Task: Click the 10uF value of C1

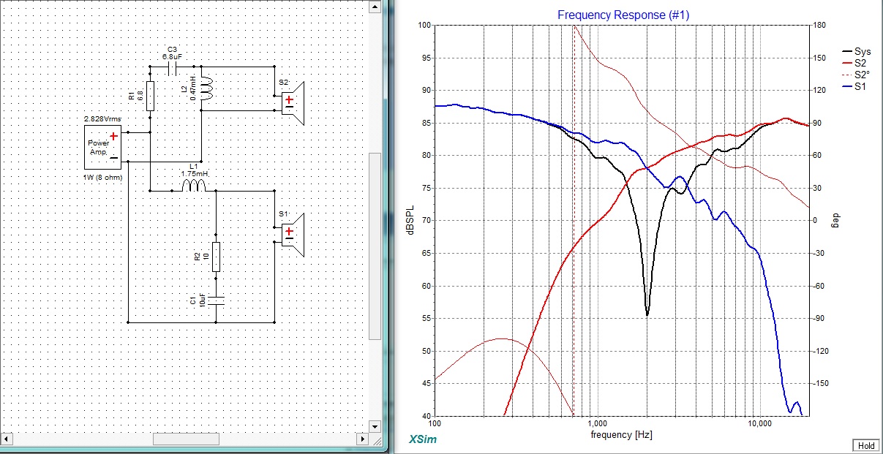Action: coord(203,300)
